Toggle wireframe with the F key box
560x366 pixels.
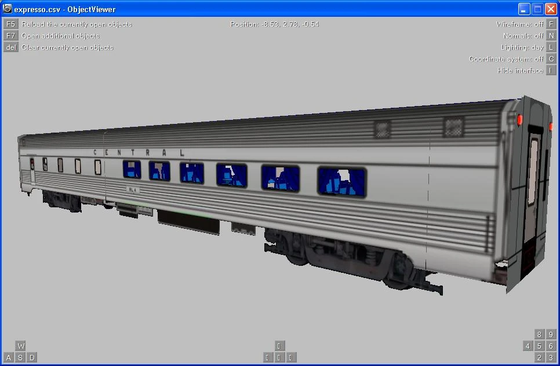pyautogui.click(x=551, y=24)
